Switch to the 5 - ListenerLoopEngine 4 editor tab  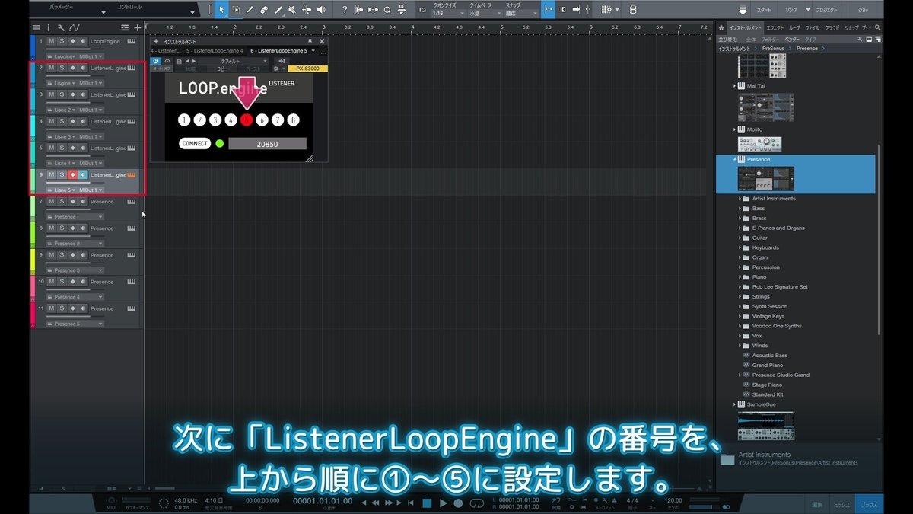click(x=215, y=51)
